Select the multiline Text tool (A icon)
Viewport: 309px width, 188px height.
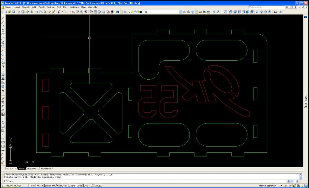pos(3,91)
